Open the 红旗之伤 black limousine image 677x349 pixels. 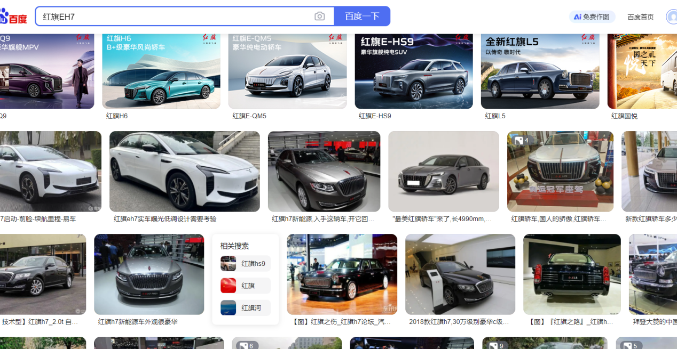click(x=342, y=274)
